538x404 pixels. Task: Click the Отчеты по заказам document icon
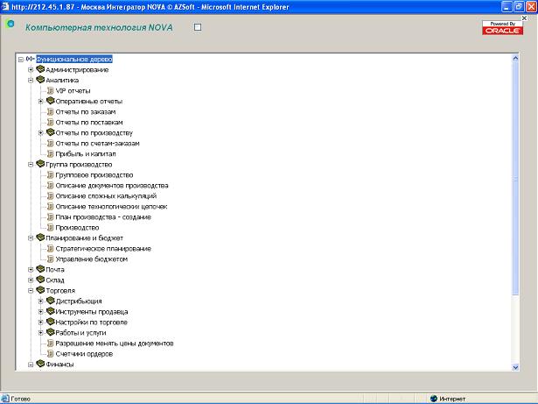click(50, 112)
